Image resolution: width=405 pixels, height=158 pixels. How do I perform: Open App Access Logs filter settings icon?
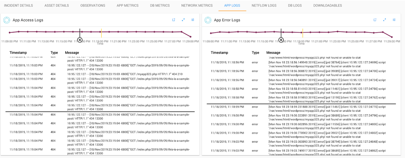click(193, 20)
